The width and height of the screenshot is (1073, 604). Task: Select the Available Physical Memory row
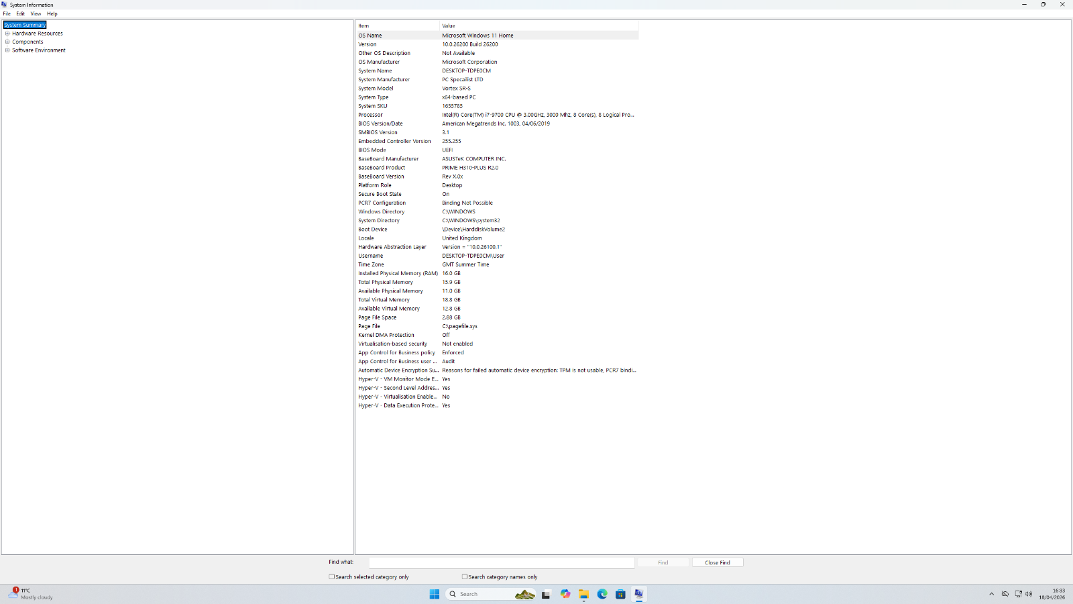click(x=497, y=291)
